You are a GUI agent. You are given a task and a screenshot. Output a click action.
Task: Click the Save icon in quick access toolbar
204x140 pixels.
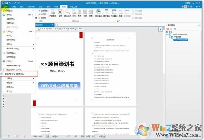[7, 3]
